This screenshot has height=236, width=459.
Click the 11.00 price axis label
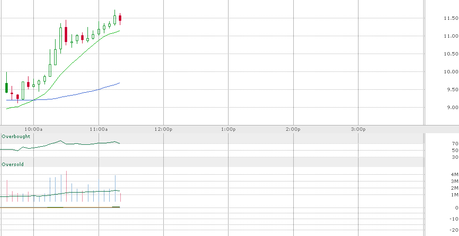tap(451, 36)
